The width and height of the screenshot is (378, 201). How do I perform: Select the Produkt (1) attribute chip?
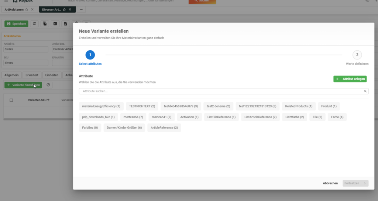[329, 106]
